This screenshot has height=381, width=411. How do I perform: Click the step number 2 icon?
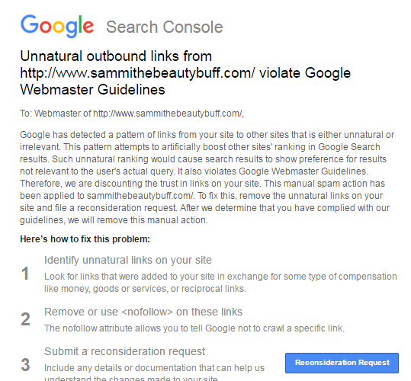(x=25, y=319)
